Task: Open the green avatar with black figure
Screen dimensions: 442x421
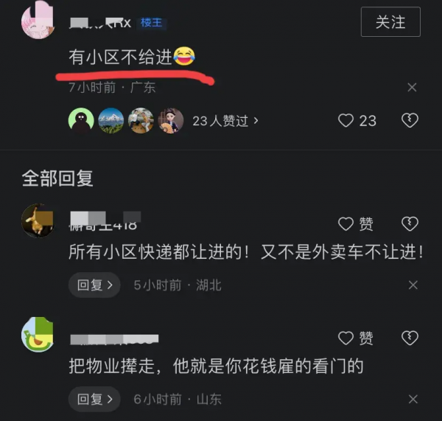Action: 81,120
